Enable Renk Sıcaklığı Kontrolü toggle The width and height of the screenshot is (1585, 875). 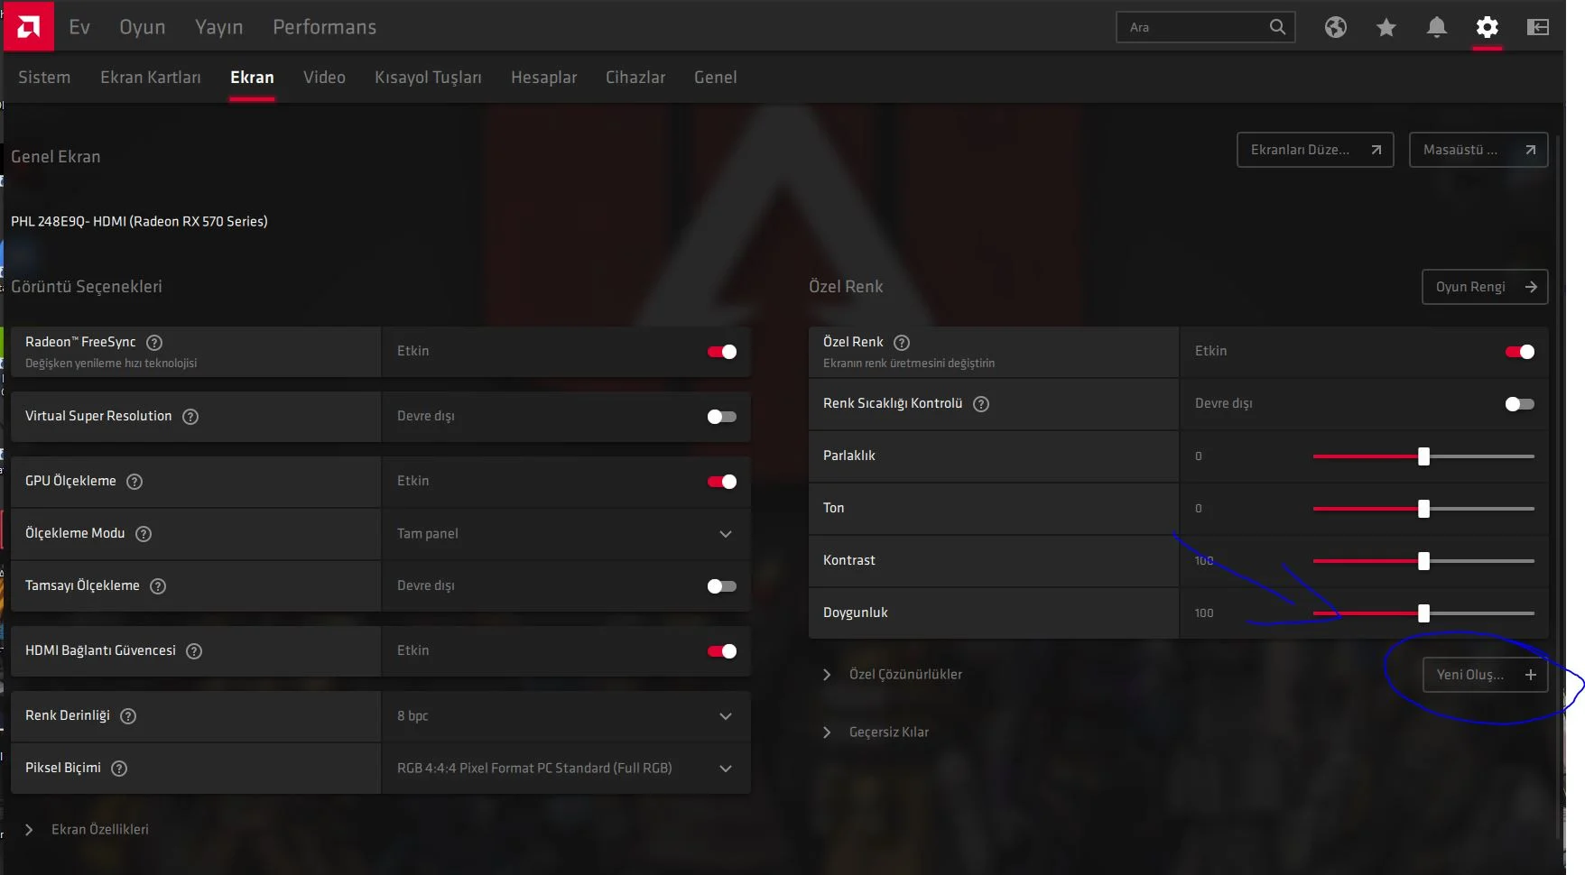(x=1519, y=404)
